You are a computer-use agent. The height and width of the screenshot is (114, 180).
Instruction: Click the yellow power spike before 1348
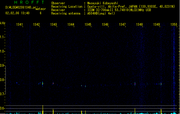pyautogui.click(x=135, y=111)
